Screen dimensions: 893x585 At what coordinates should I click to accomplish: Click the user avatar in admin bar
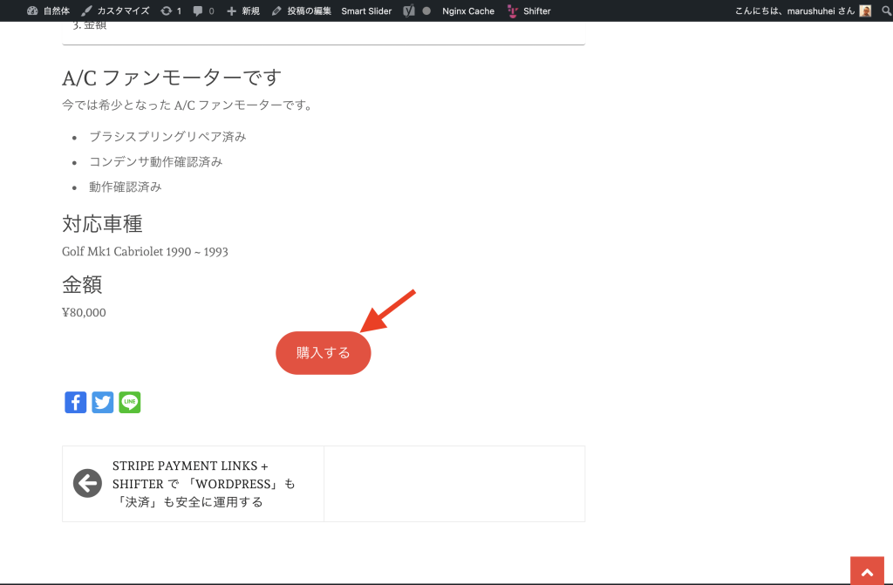(865, 11)
